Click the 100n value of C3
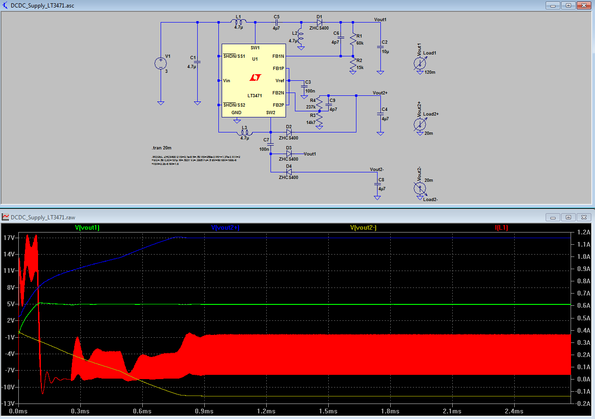 (x=310, y=91)
